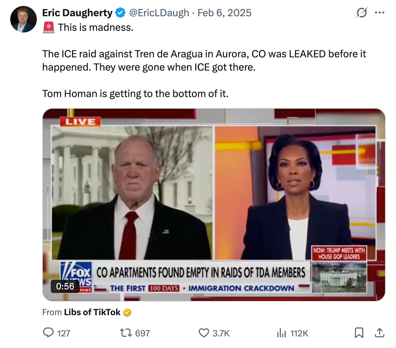396x348 pixels.
Task: Play the Fox News video clip
Action: point(214,205)
